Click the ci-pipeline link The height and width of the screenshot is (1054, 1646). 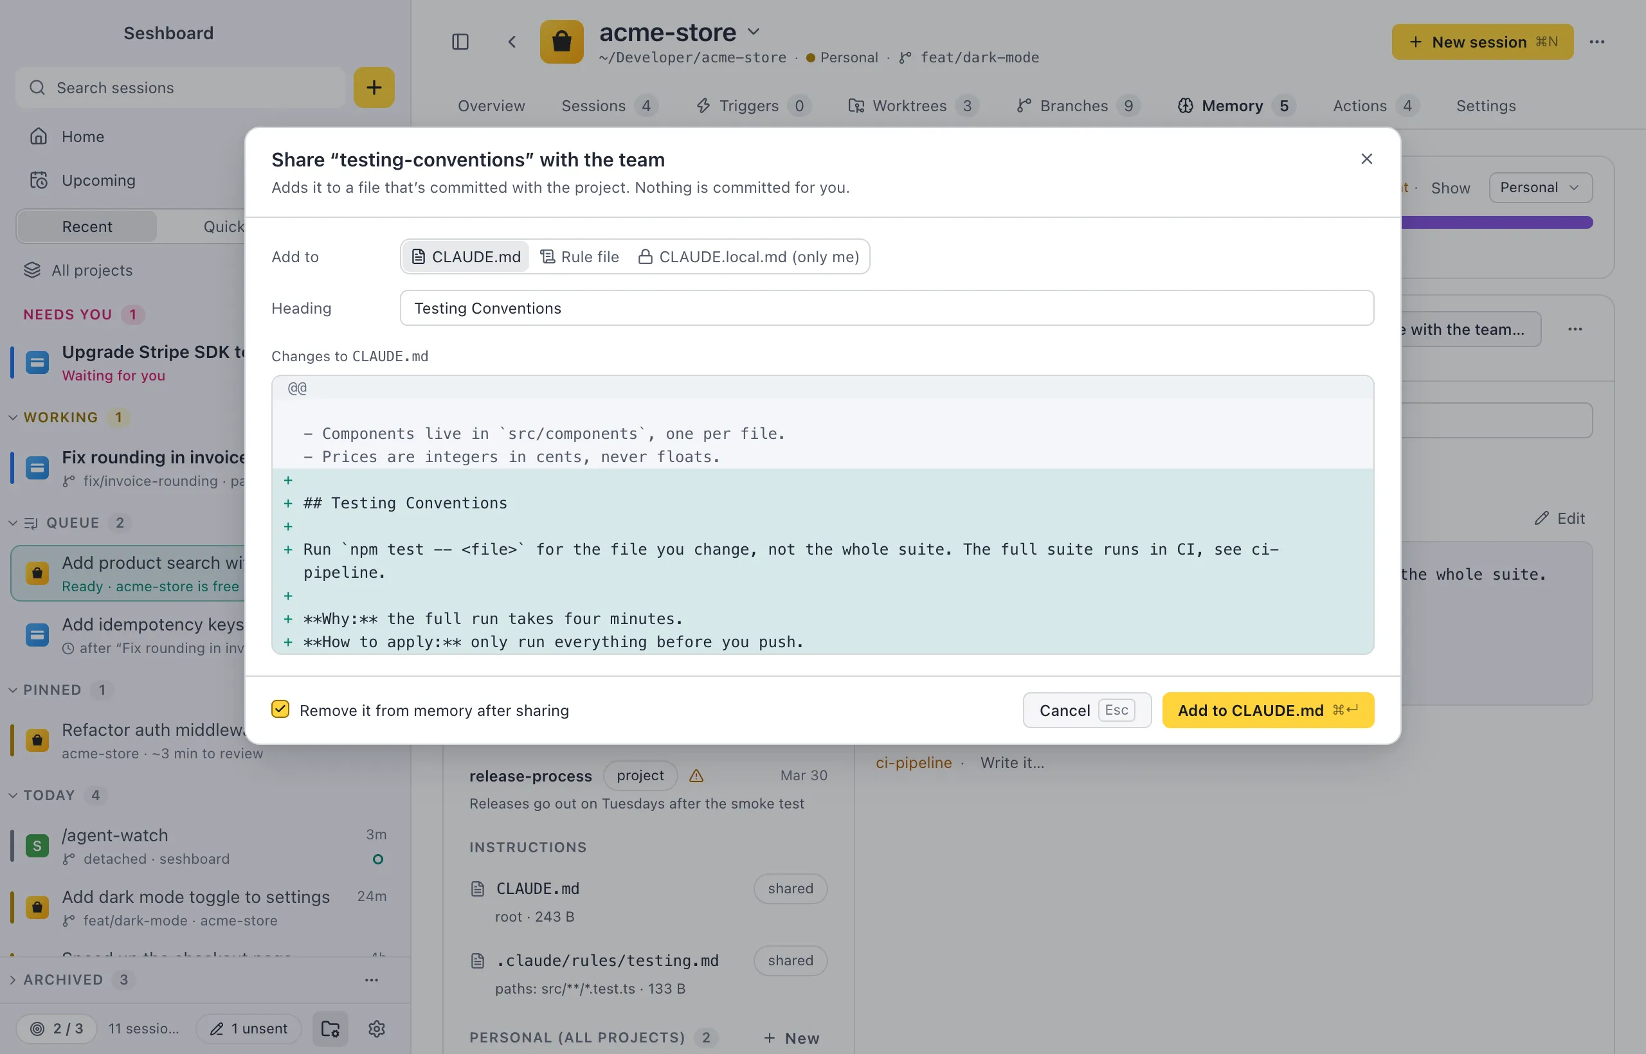pyautogui.click(x=914, y=762)
